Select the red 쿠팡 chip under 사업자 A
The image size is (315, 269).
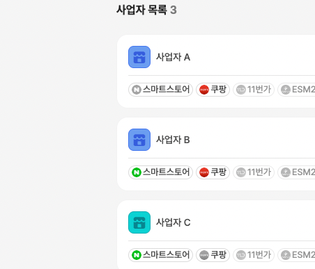pos(213,90)
